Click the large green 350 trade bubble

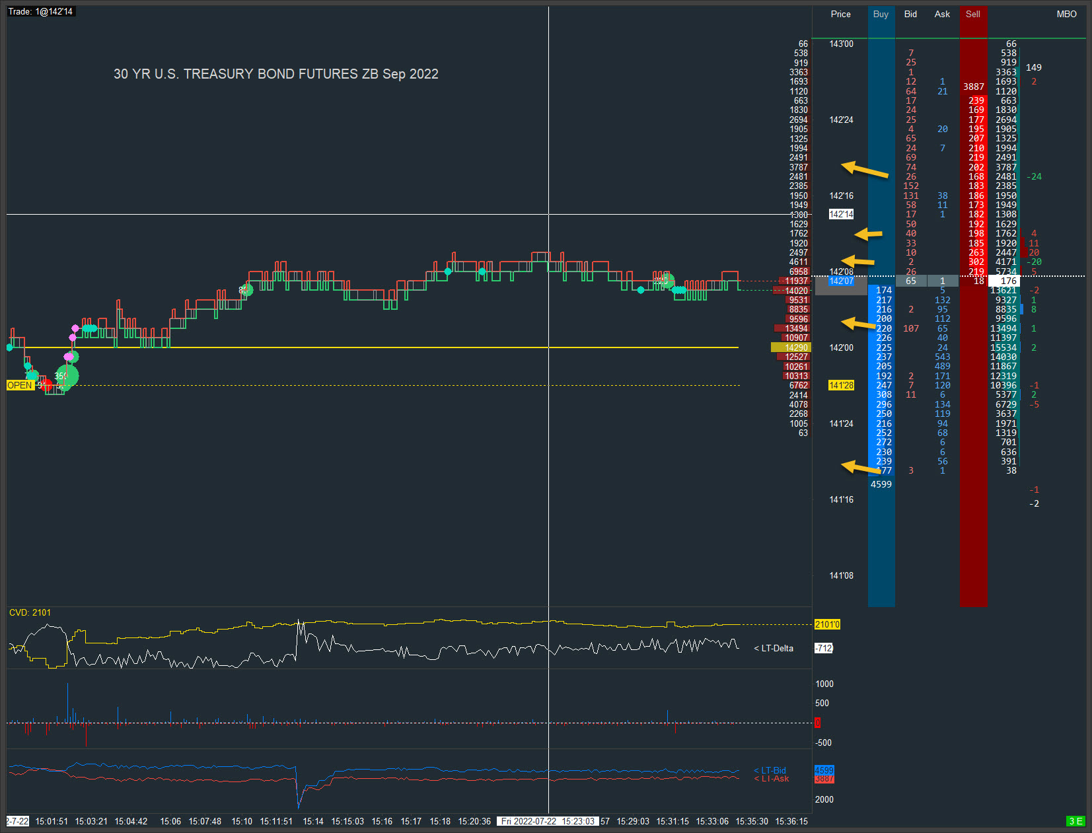(x=67, y=377)
